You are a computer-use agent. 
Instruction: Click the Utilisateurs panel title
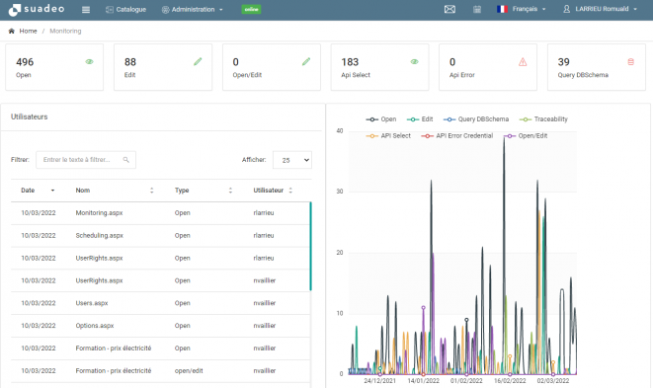[x=30, y=116]
